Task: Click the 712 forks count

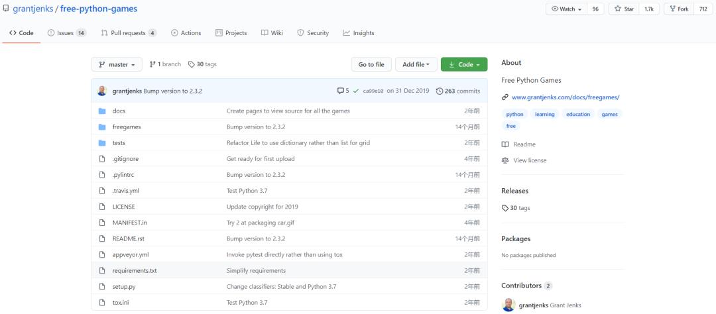Action: (x=703, y=9)
